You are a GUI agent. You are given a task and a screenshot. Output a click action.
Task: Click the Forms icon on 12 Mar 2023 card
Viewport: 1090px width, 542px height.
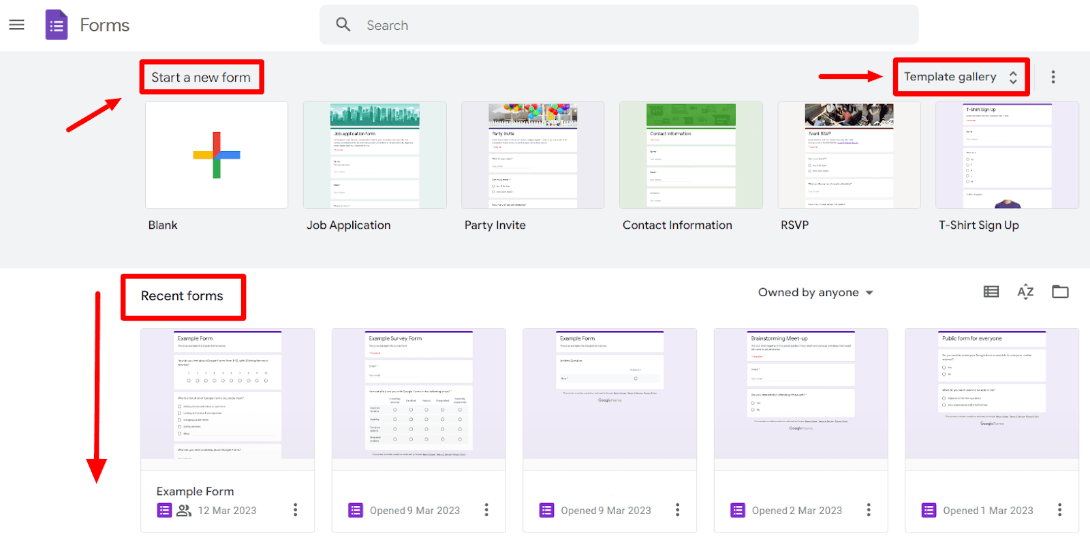pyautogui.click(x=164, y=510)
